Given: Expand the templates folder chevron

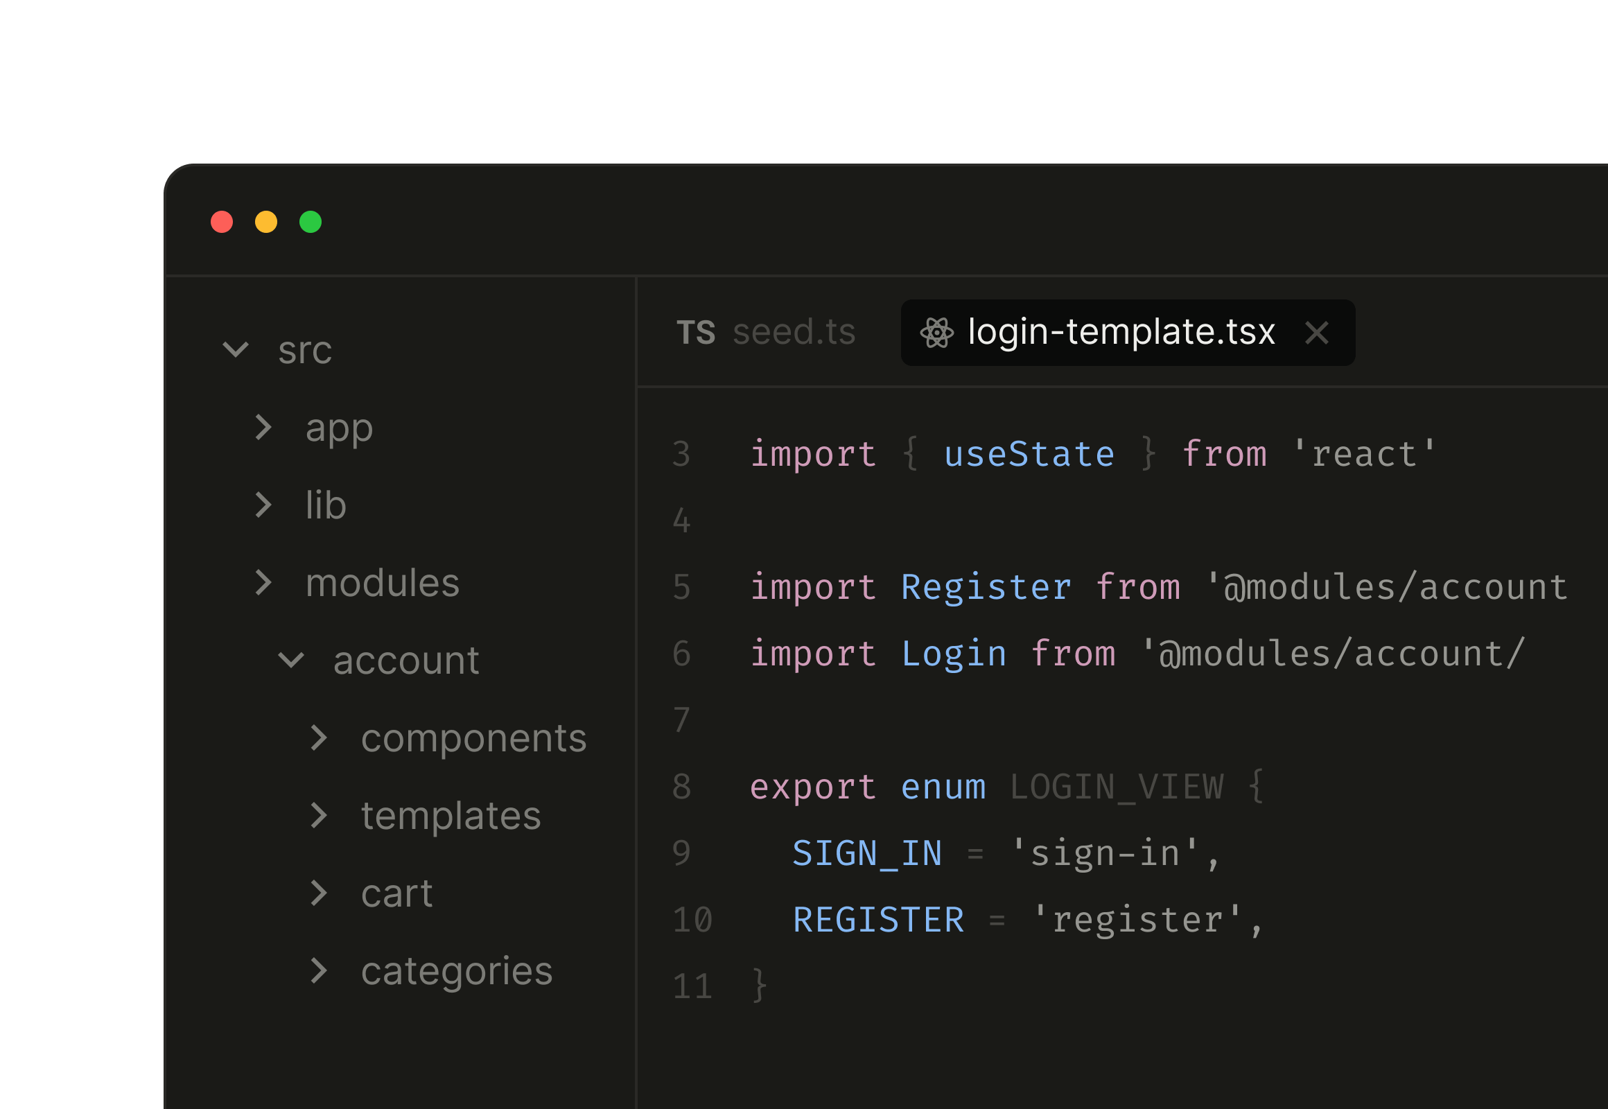Looking at the screenshot, I should click(x=318, y=815).
